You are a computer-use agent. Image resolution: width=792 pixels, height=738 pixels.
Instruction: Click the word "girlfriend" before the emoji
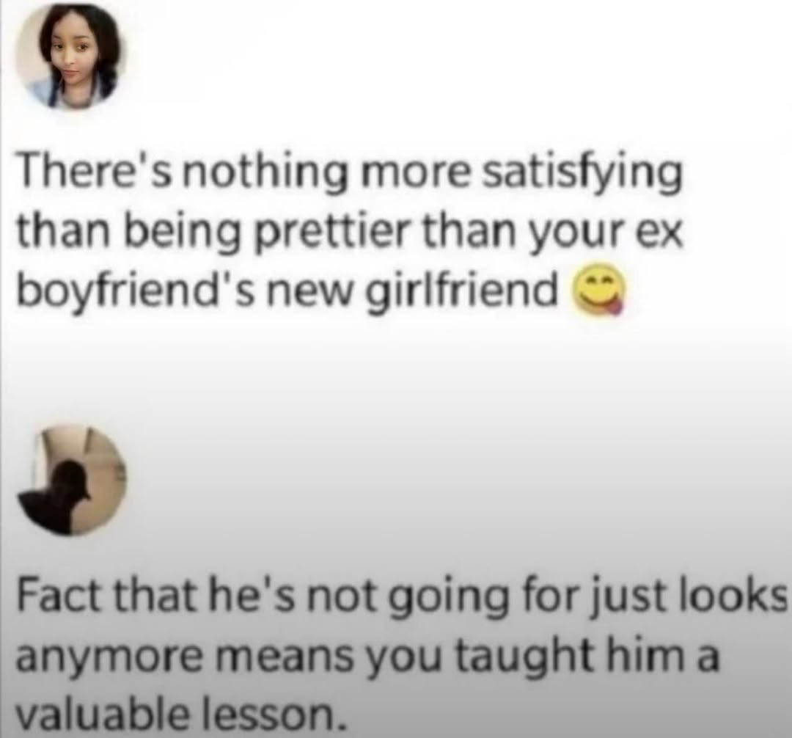tap(464, 293)
